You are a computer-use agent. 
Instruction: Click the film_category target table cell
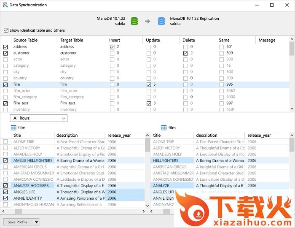click(72, 97)
